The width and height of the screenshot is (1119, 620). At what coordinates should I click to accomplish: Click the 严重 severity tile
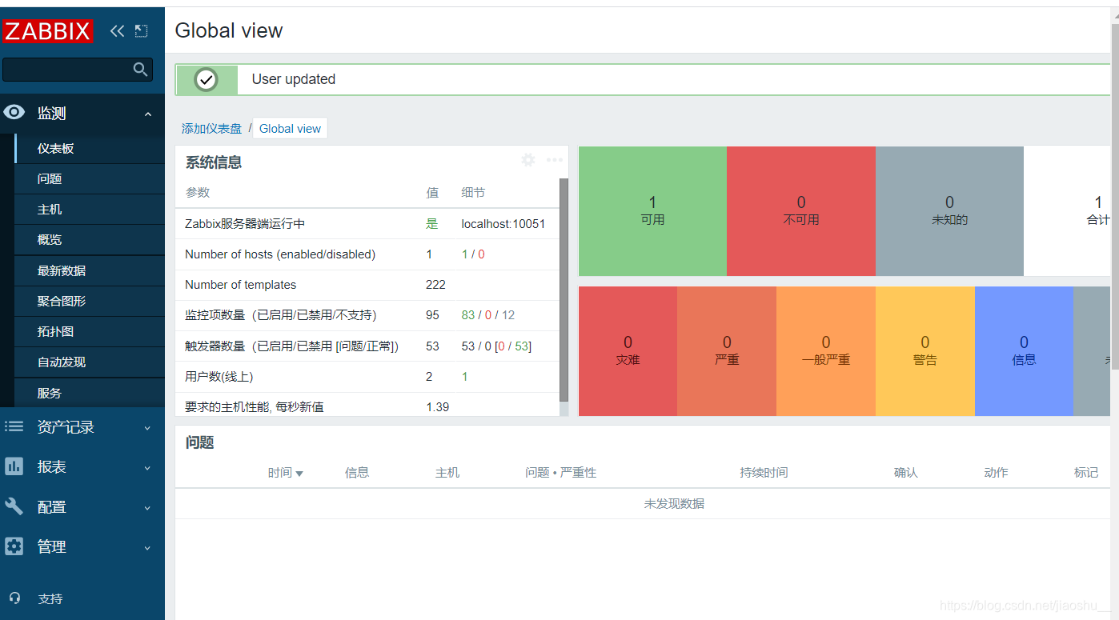click(727, 351)
